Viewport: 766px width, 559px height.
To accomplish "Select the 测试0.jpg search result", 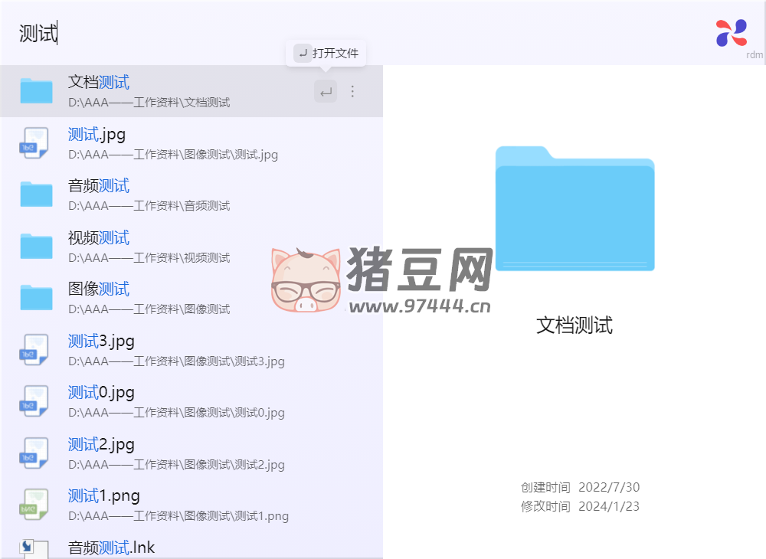I will point(176,401).
